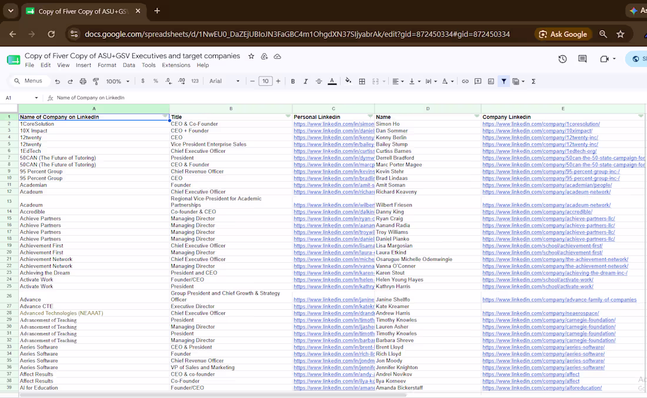
Task: Open the 100% zoom dropdown
Action: coord(118,81)
